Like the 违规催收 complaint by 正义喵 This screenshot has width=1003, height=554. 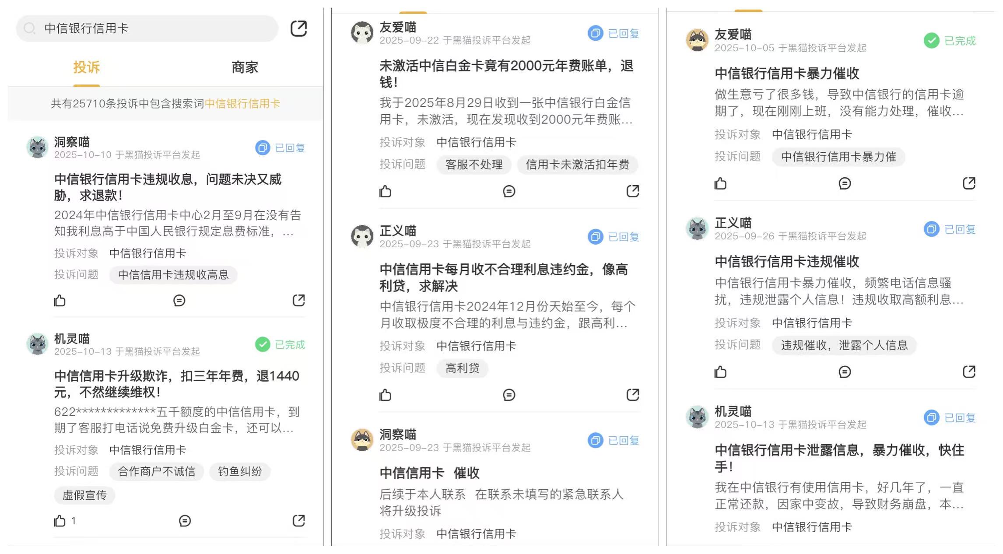pos(721,372)
